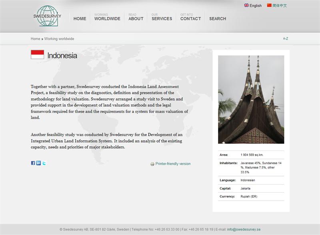
Task: Click info@swedesurvey.se email link
Action: (x=244, y=229)
